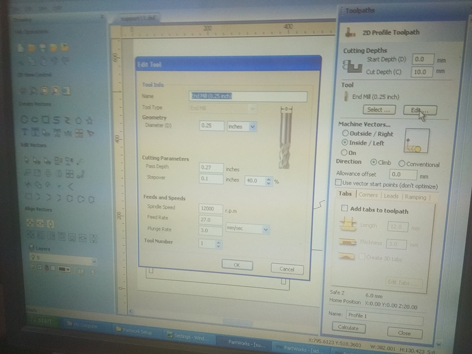Click the Select... tool button
The width and height of the screenshot is (472, 354).
tap(379, 110)
